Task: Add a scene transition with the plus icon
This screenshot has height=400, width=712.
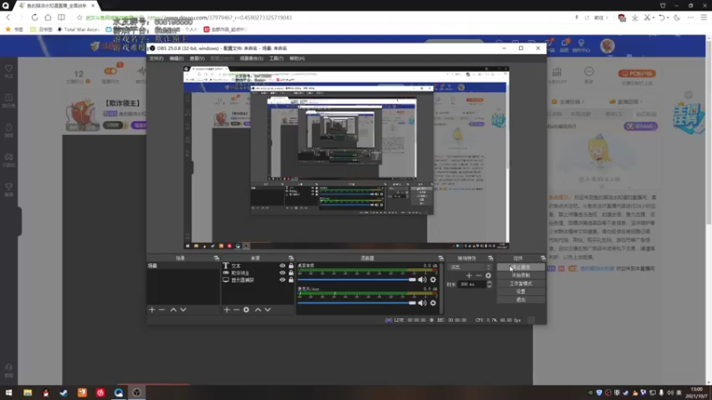Action: [x=469, y=276]
